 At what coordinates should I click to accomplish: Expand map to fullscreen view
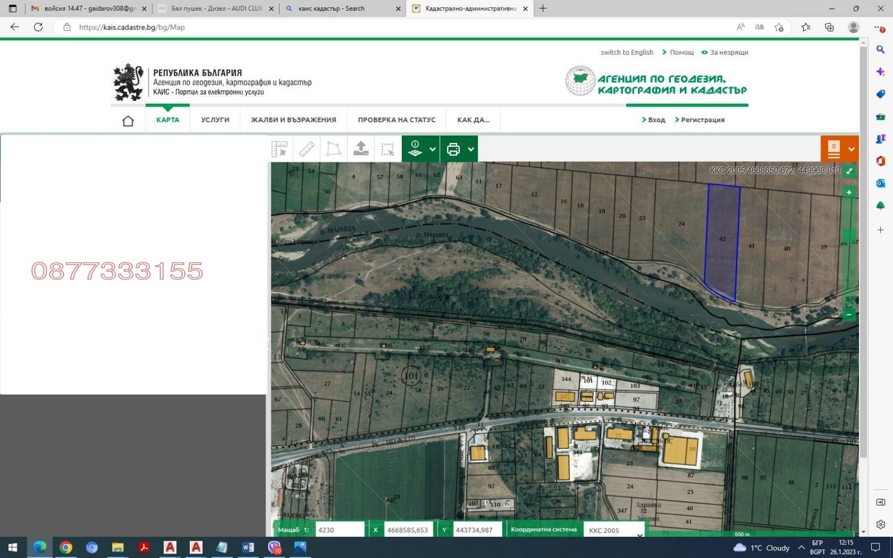click(849, 171)
